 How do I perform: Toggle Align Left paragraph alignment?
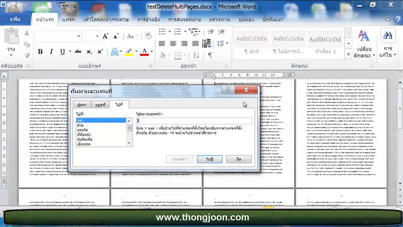(162, 44)
